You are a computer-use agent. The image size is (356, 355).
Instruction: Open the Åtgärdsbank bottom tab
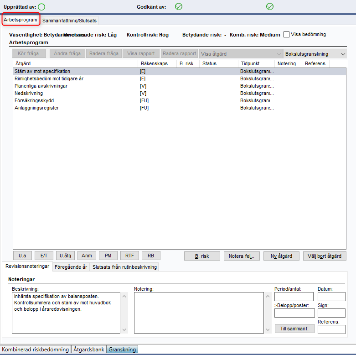coord(89,350)
